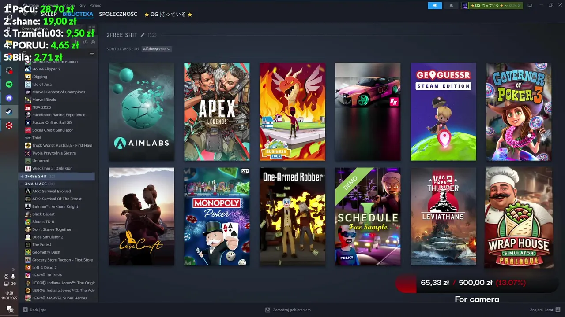
Task: Open the Steam menu
Action: pos(34,5)
